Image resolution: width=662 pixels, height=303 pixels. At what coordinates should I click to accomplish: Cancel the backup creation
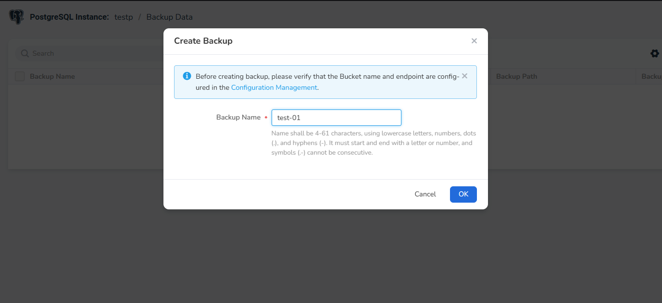(x=425, y=194)
